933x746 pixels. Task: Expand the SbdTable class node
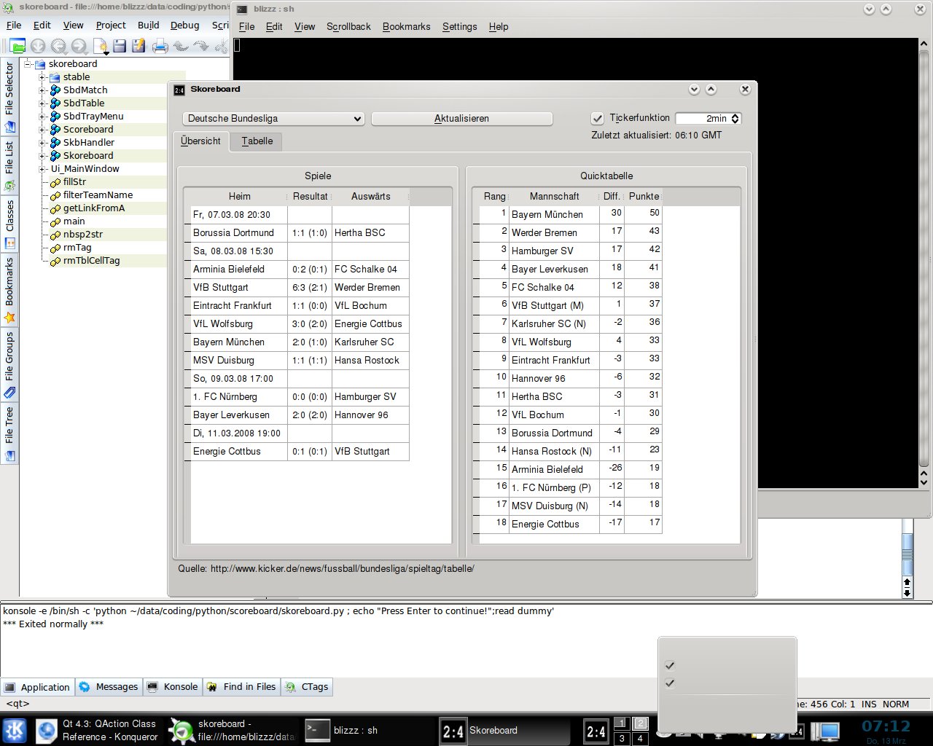pyautogui.click(x=42, y=103)
